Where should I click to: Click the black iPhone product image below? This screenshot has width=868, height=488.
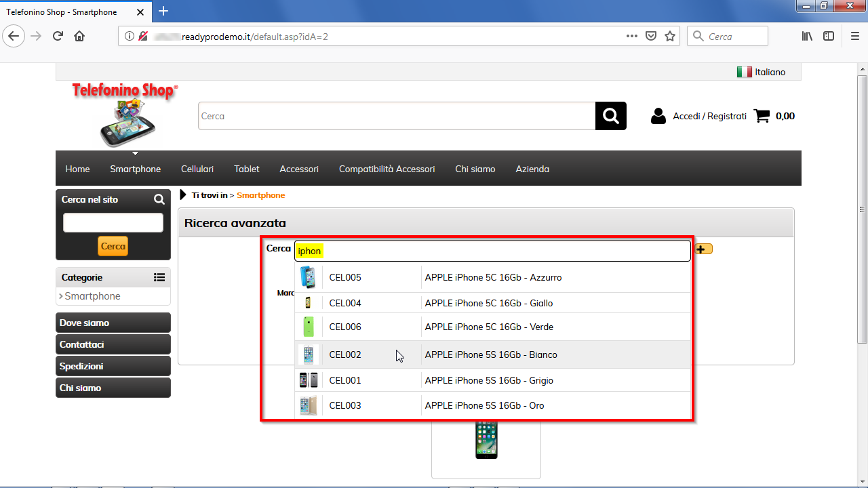coord(486,440)
